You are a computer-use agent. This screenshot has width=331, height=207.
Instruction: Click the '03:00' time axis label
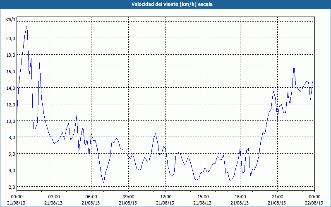54,197
